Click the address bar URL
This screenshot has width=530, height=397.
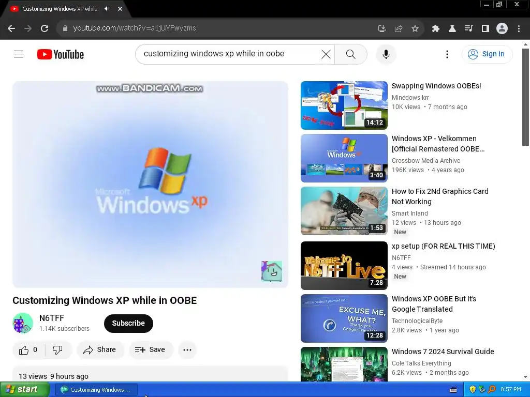click(x=135, y=28)
